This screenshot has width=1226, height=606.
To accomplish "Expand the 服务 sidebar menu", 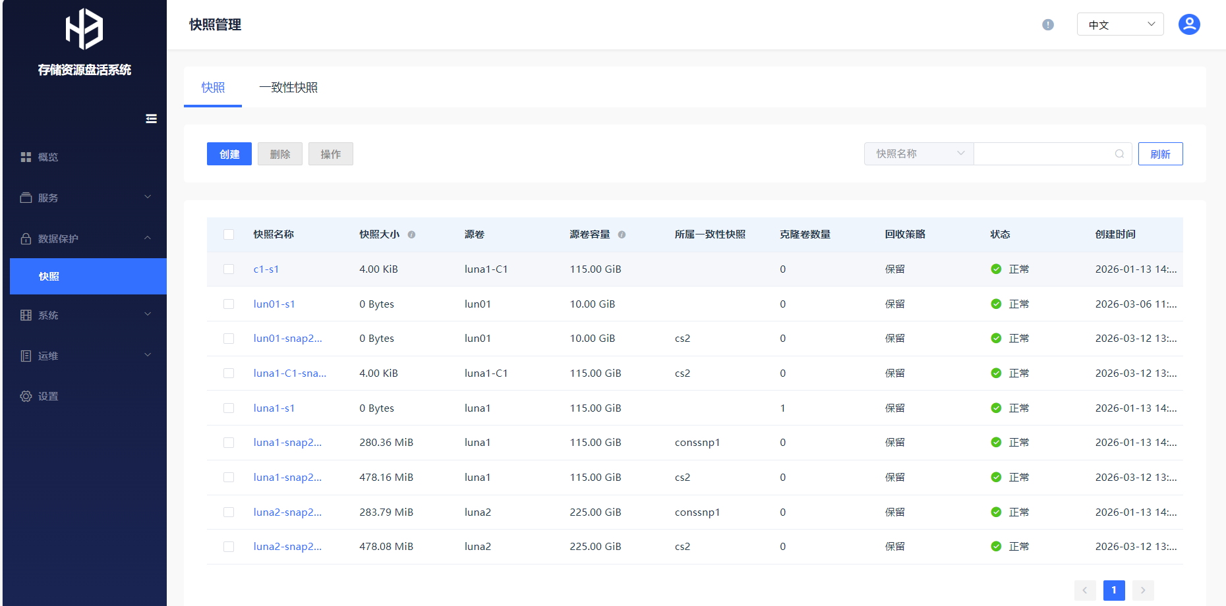I will click(86, 198).
